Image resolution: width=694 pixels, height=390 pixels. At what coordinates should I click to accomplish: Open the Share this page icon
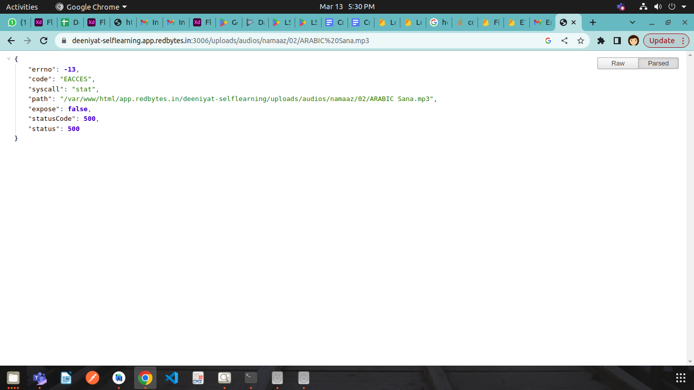coord(564,41)
